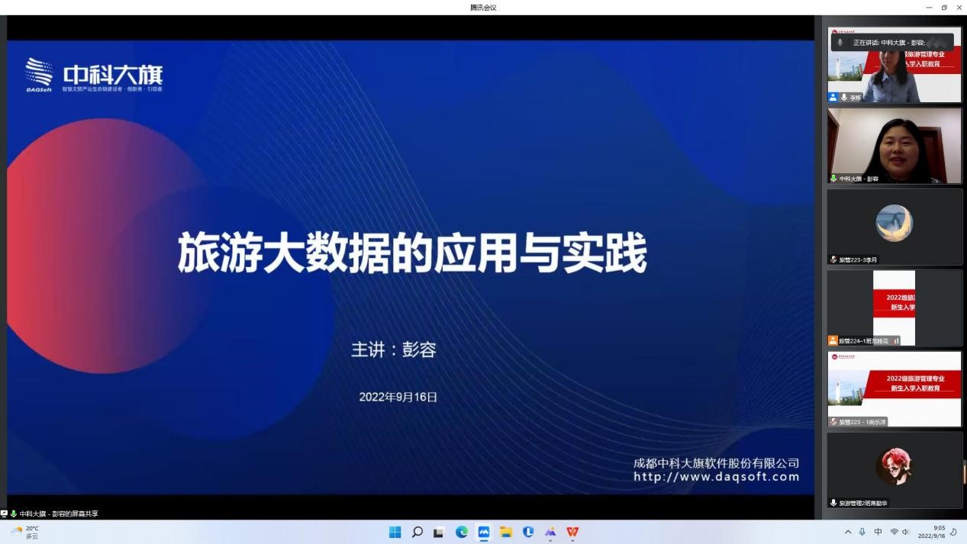Viewport: 967px width, 544px height.
Task: Open the Windows Start menu
Action: point(395,532)
